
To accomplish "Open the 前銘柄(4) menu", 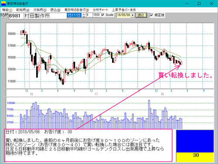I will click(23, 10).
